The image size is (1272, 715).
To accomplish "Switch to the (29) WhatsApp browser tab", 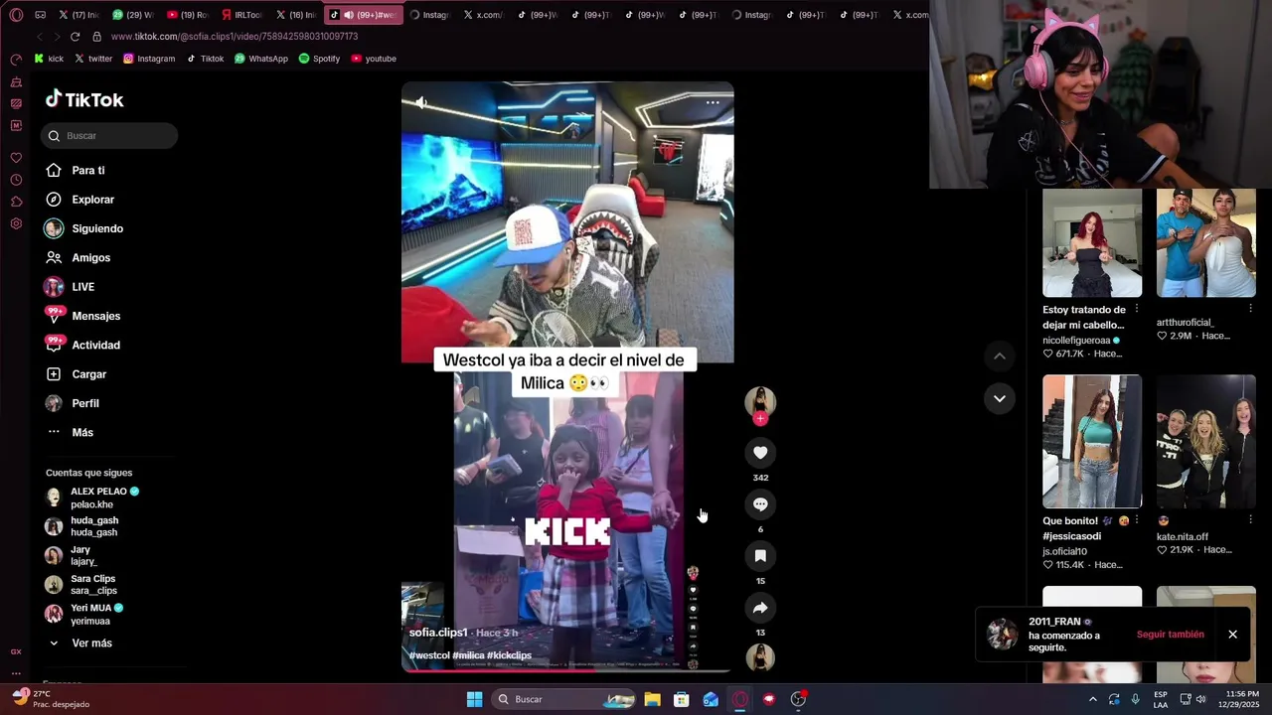I will pos(132,15).
